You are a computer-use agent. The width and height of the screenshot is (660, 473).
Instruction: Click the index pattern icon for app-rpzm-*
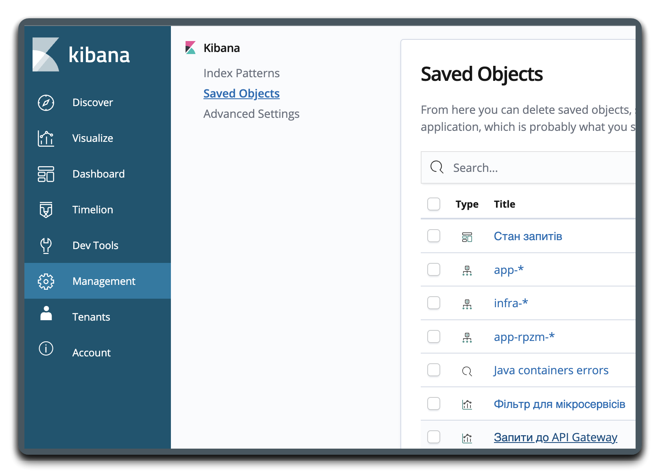tap(467, 338)
